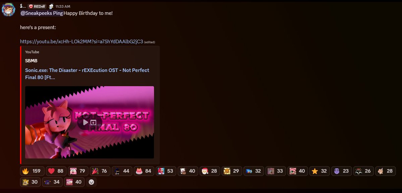The height and width of the screenshot is (193, 402).
Task: Click the reaction with count 44
Action: tap(122, 171)
